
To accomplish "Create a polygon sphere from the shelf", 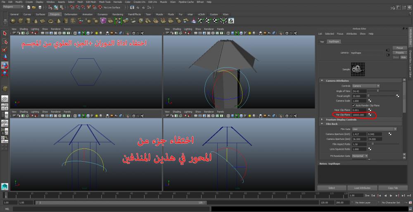I will pyautogui.click(x=13, y=21).
